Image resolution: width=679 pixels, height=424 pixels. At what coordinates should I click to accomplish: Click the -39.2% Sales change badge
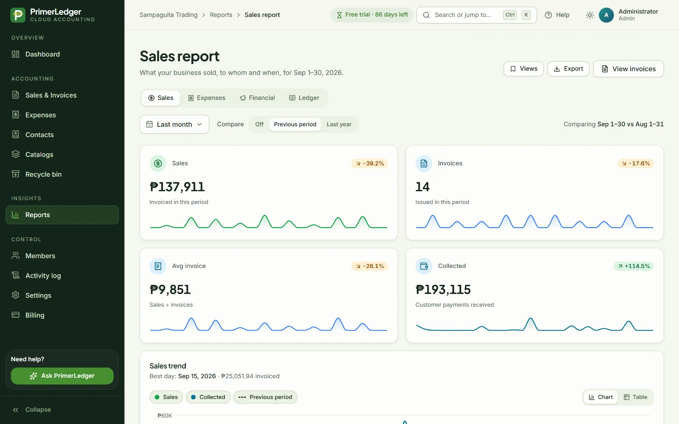coord(370,163)
